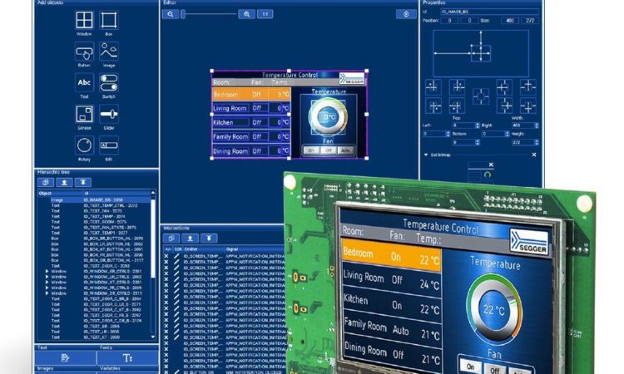Expand the ID_WINDOW_LR_CTRLS tree node

pos(47,277)
